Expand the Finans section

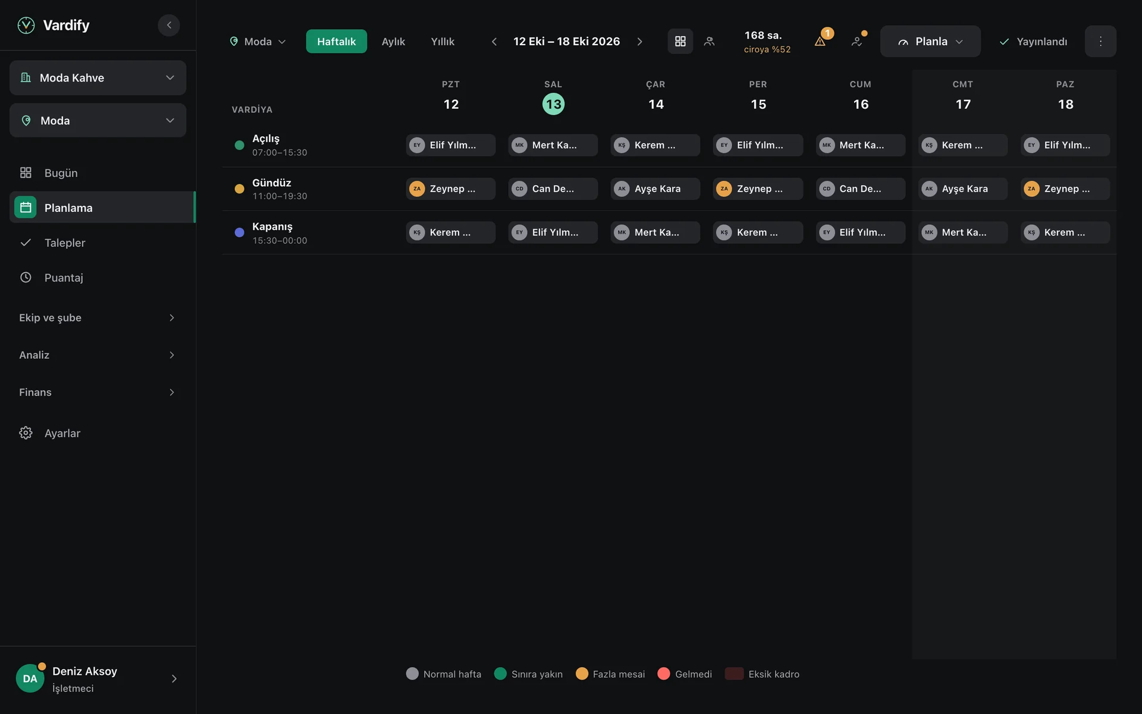pos(98,392)
